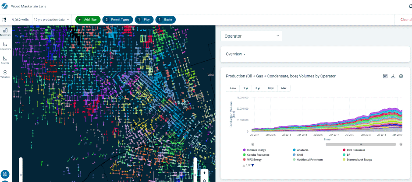Open the Benchmark sidebar panel

tap(5, 32)
